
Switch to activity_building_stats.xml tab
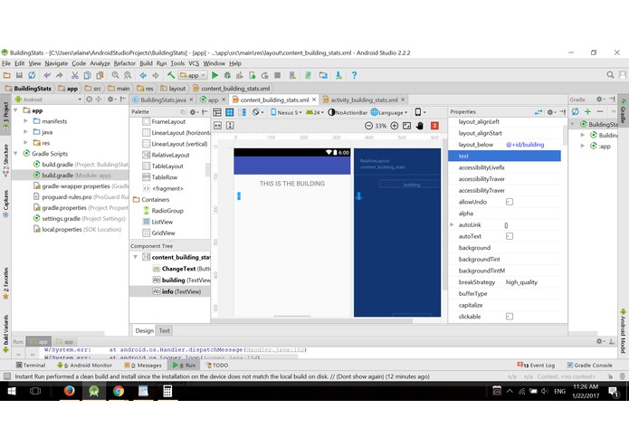(364, 100)
